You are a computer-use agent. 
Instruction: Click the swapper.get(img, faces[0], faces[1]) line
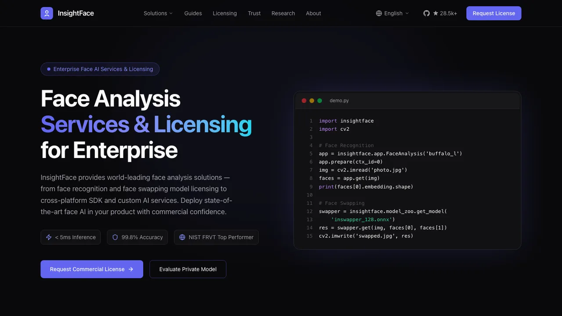pyautogui.click(x=383, y=228)
